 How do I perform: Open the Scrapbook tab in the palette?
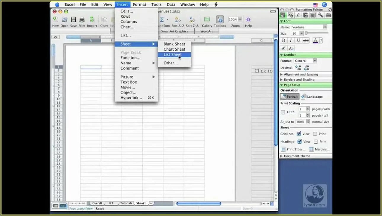coord(305,15)
